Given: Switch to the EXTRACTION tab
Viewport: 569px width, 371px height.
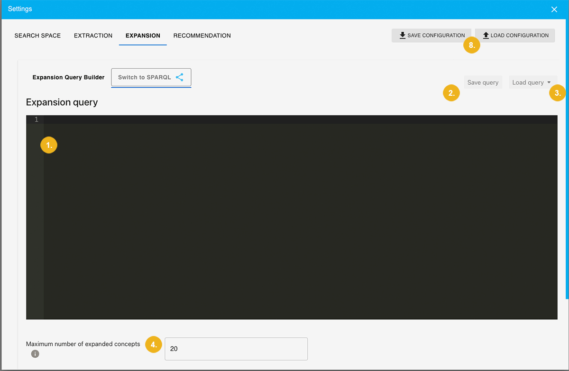Looking at the screenshot, I should pos(93,36).
